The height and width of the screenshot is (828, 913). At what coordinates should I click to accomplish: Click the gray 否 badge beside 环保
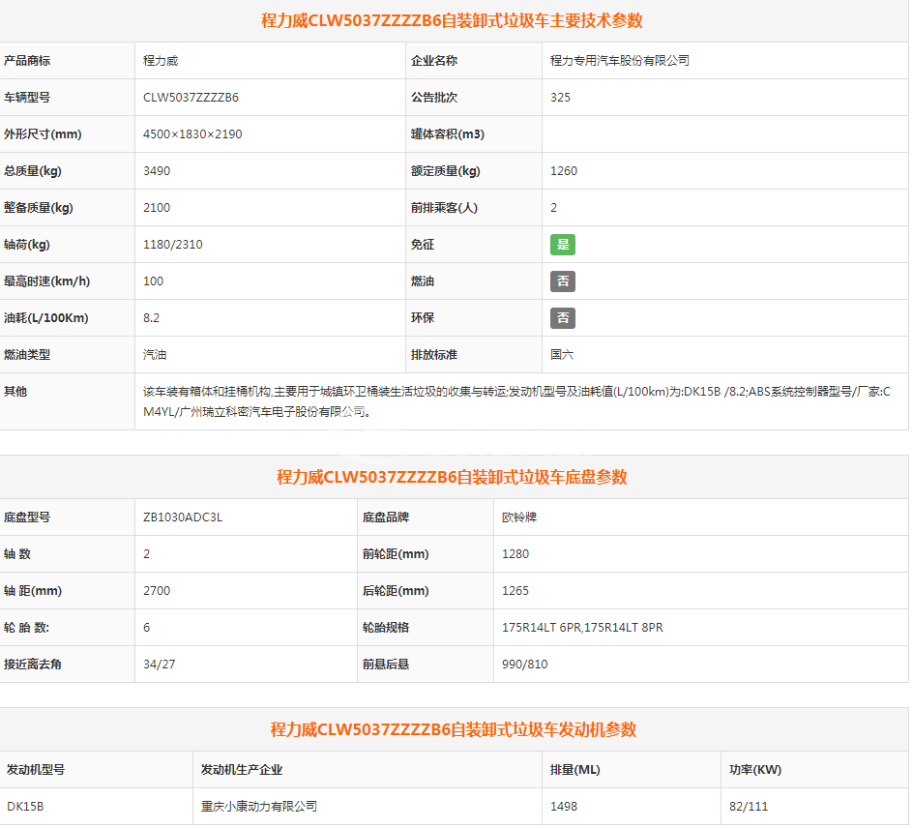coord(563,318)
